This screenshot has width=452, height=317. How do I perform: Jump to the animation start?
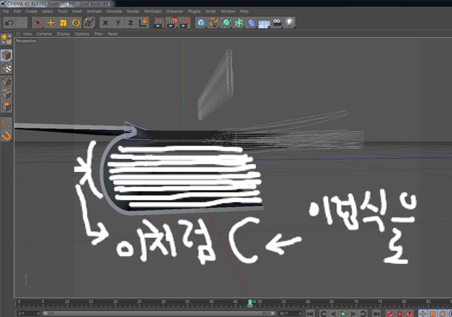coord(310,313)
